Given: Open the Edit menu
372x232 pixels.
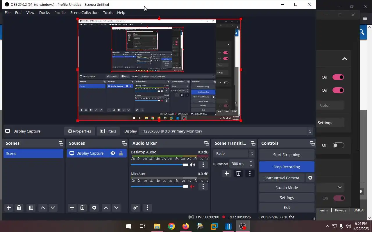Looking at the screenshot, I should [18, 12].
